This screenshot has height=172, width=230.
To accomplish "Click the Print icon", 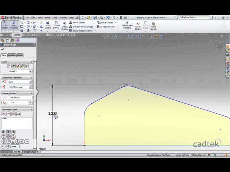I will pyautogui.click(x=101, y=18).
